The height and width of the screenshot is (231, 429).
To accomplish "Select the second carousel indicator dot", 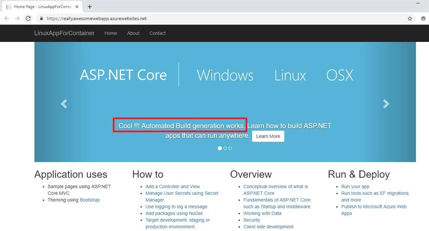I will (225, 148).
